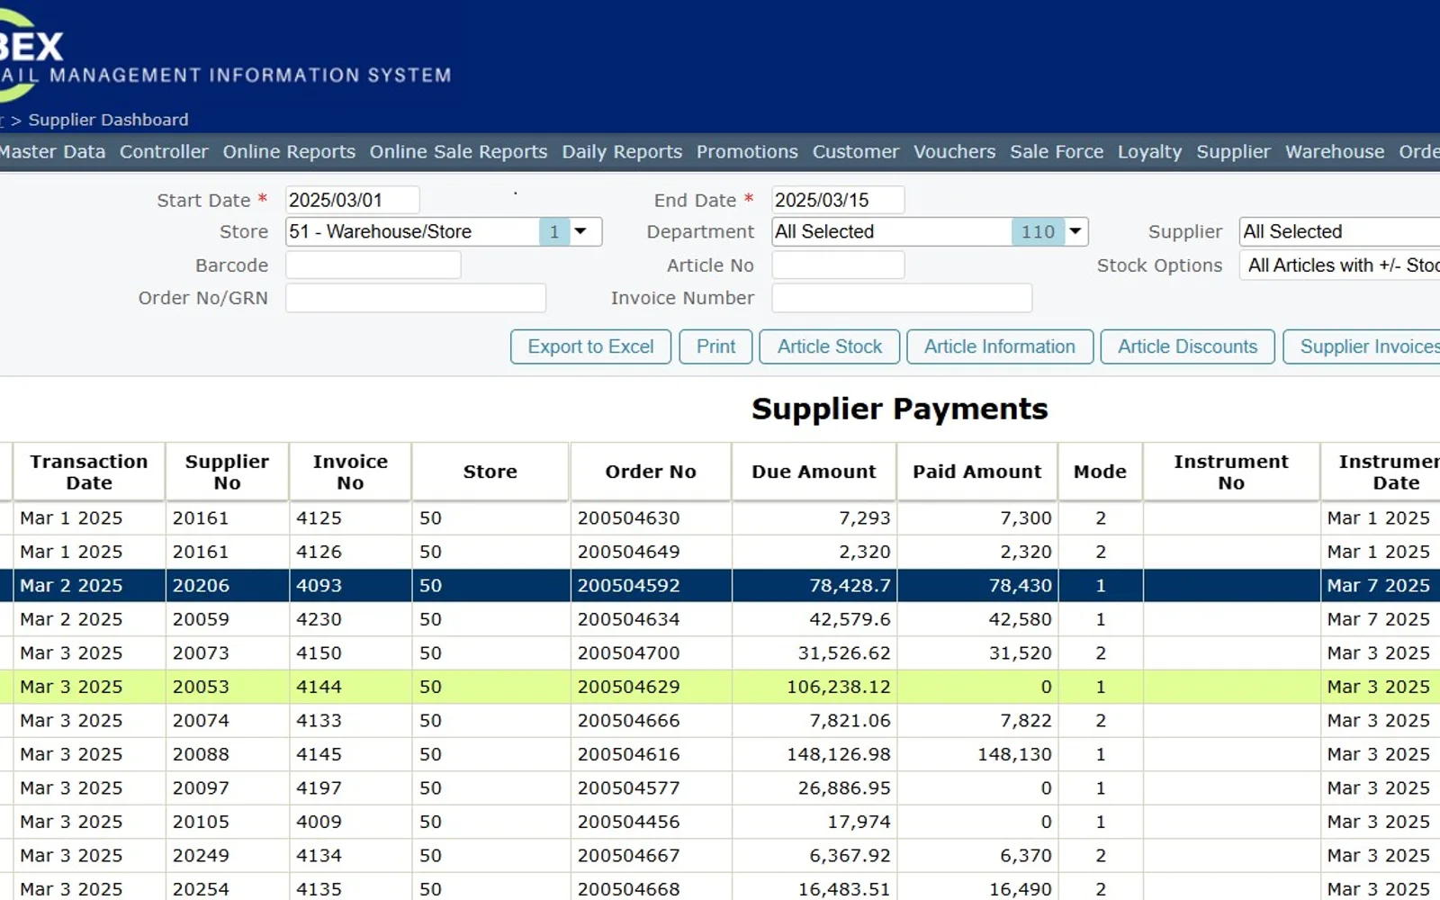The image size is (1440, 900).
Task: Open the Vouchers menu
Action: pos(954,152)
